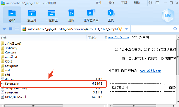Click the setup.xml file icon
Viewport: 179px width, 107px height.
[2, 92]
